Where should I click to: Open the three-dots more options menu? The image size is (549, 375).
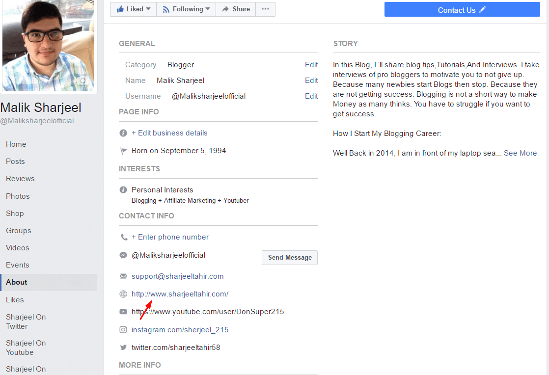[x=265, y=9]
